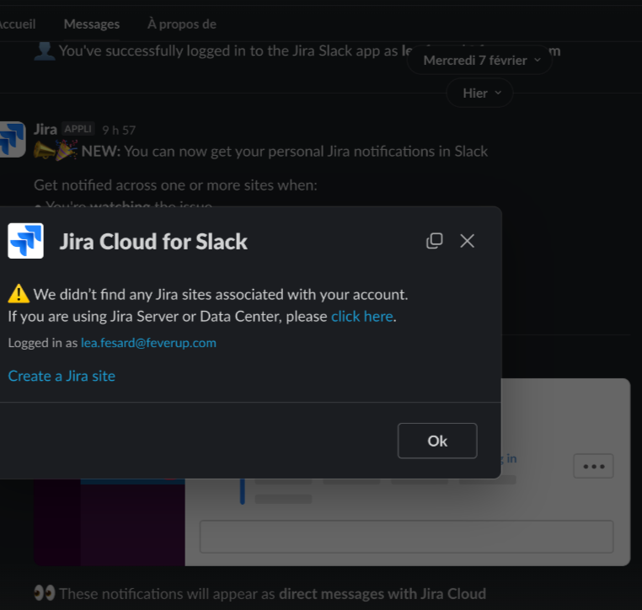Close the Jira Cloud for Slack dialog

467,241
